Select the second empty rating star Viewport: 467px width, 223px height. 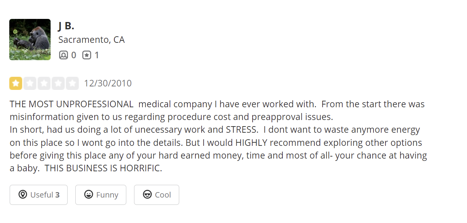coord(30,83)
